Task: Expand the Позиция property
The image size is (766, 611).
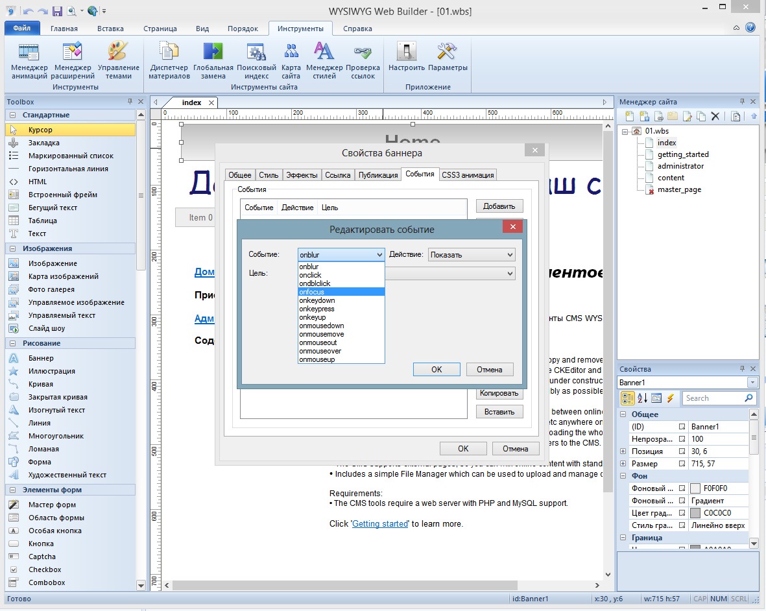Action: pos(623,451)
